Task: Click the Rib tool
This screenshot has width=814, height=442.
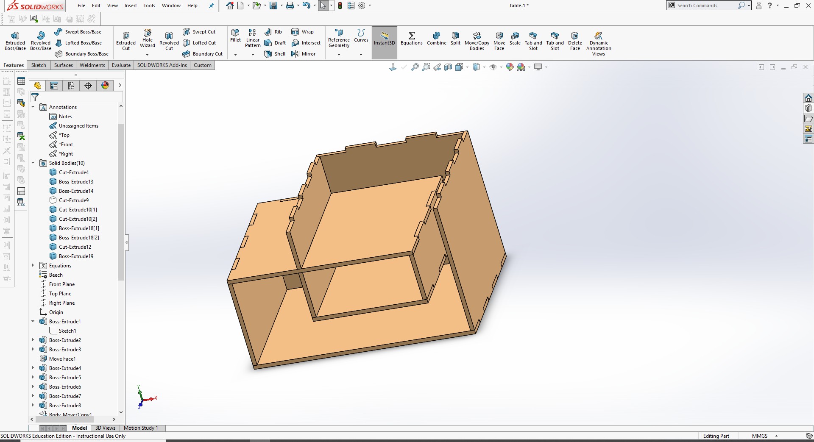Action: tap(273, 32)
